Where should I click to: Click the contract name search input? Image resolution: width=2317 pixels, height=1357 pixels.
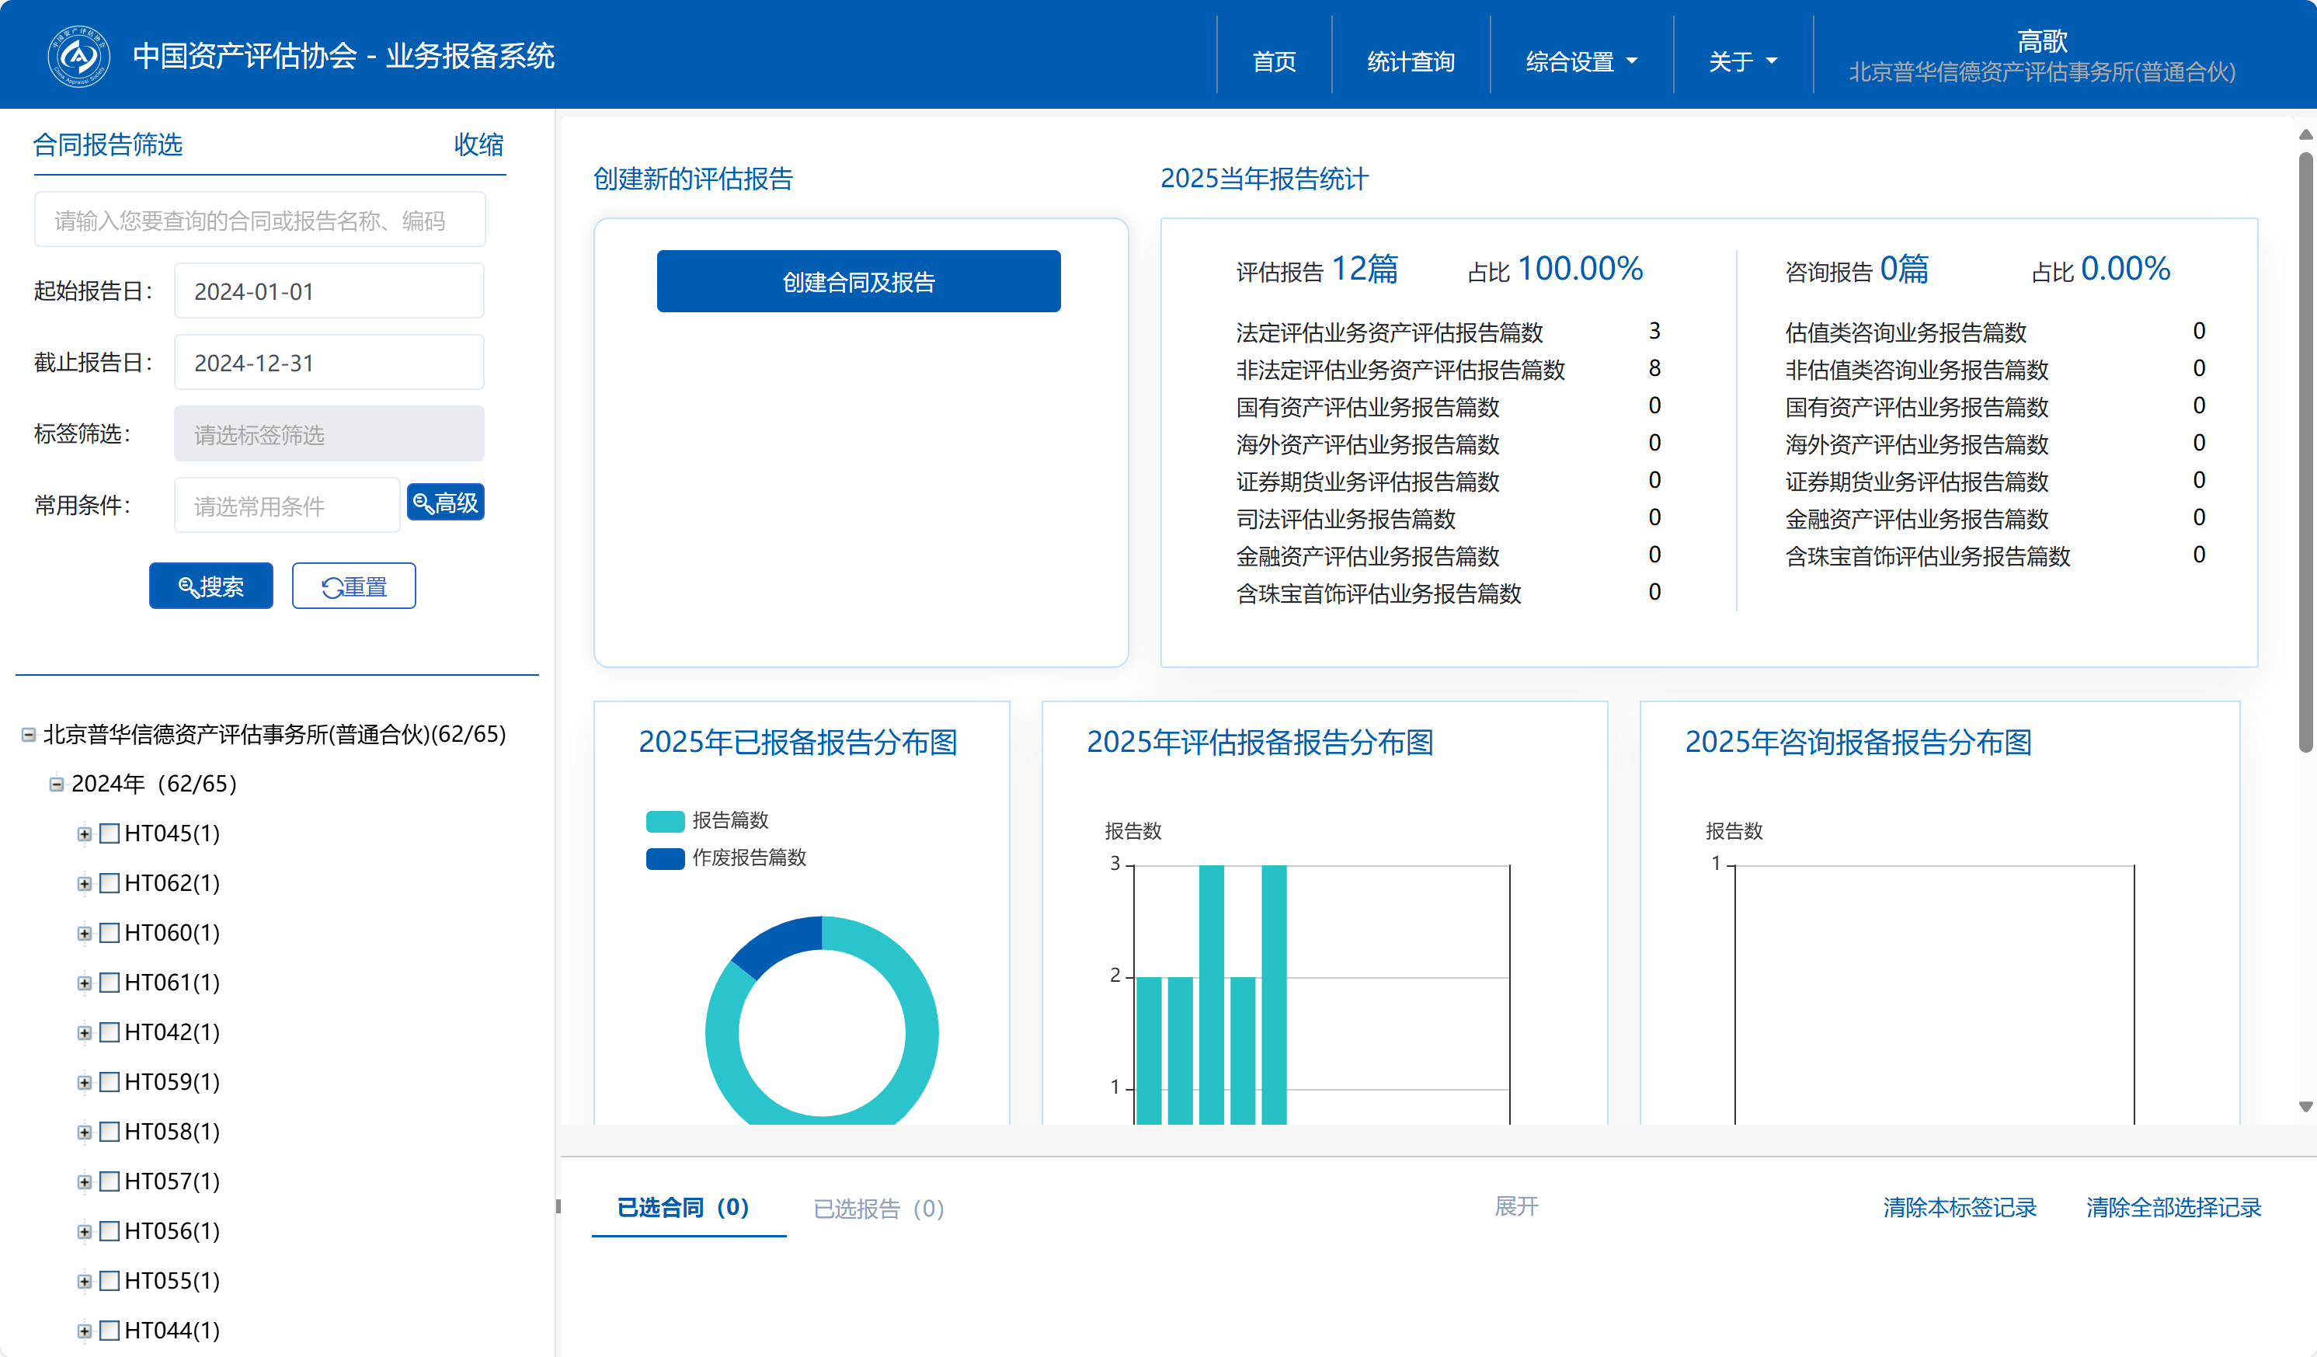click(x=259, y=221)
